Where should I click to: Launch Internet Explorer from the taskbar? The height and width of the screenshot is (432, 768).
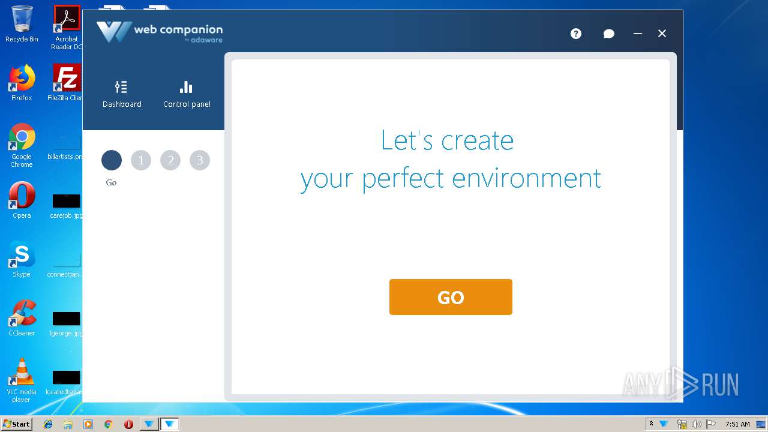48,424
